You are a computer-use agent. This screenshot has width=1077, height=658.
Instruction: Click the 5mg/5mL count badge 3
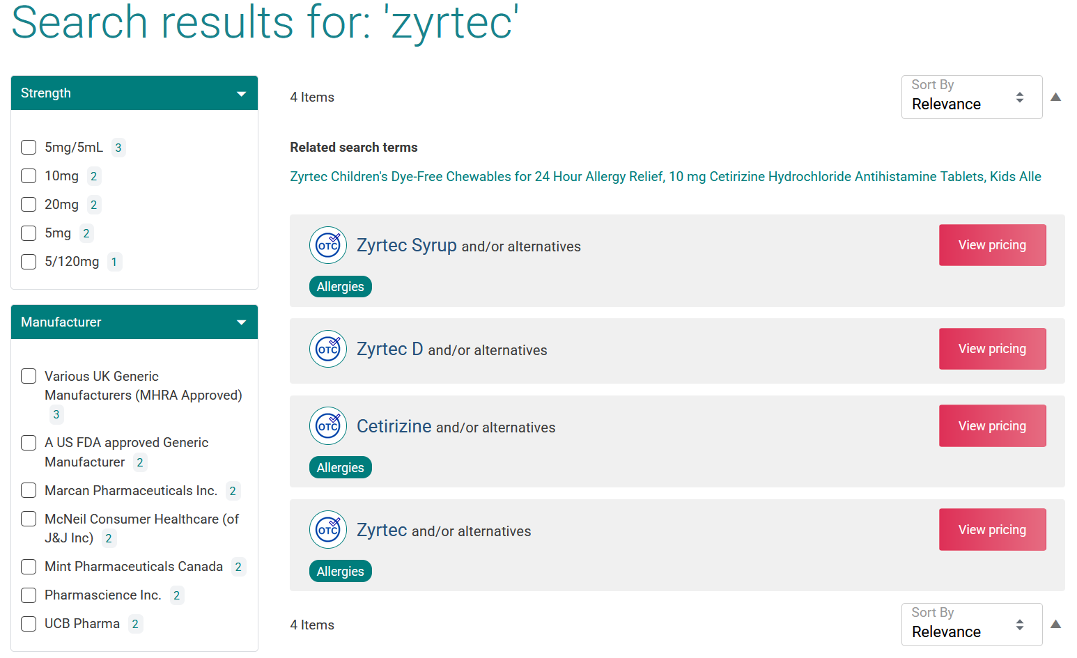118,148
